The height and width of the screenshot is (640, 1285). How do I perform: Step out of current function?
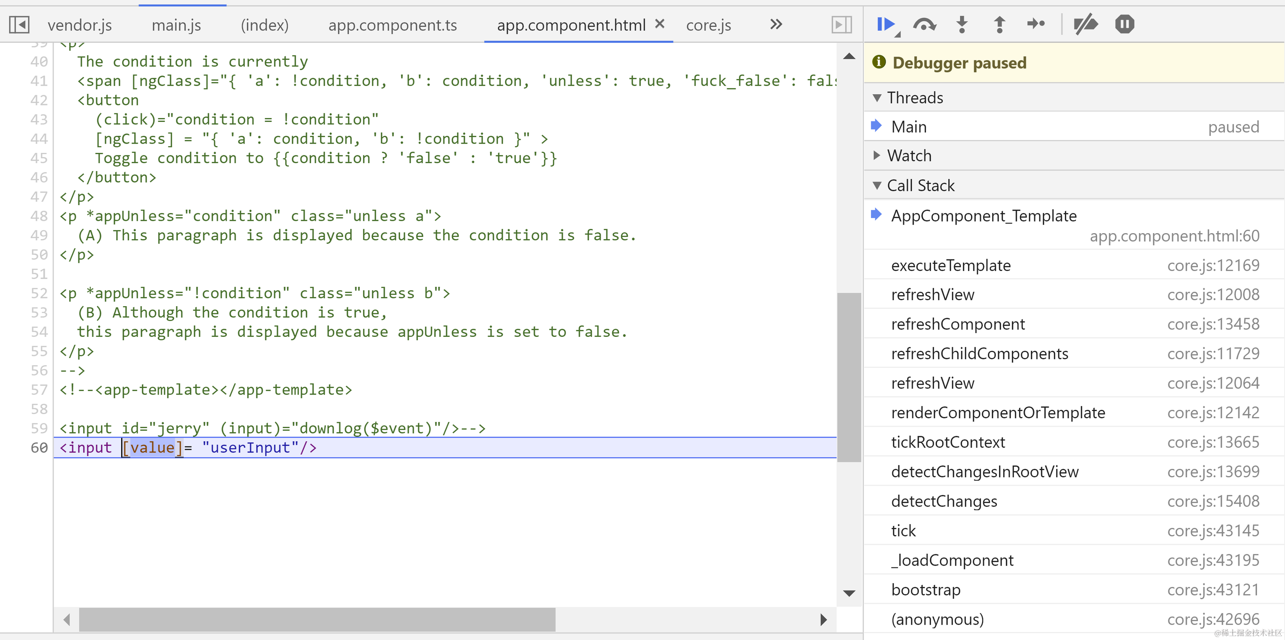click(999, 24)
